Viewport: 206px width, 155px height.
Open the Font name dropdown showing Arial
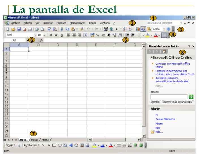click(x=35, y=35)
